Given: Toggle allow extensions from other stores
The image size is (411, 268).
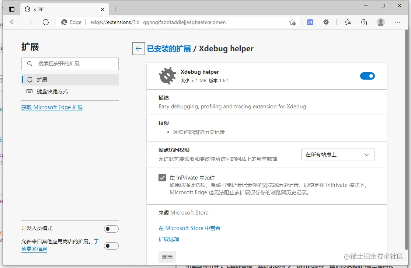Looking at the screenshot, I should [111, 246].
